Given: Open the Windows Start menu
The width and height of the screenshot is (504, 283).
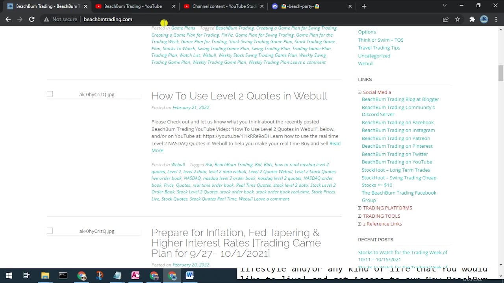Looking at the screenshot, I should pos(8,276).
